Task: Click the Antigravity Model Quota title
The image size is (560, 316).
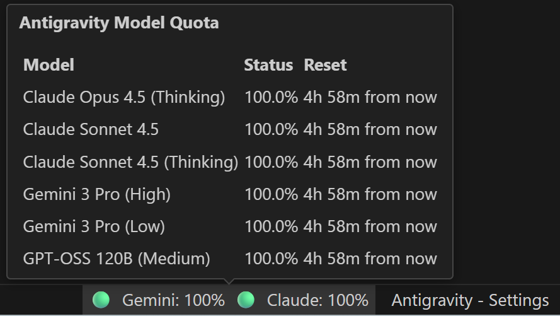Action: pyautogui.click(x=119, y=23)
